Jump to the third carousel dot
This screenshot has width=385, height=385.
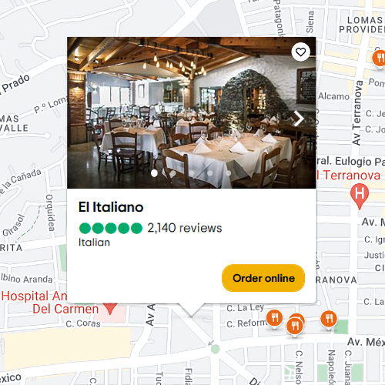[192, 173]
